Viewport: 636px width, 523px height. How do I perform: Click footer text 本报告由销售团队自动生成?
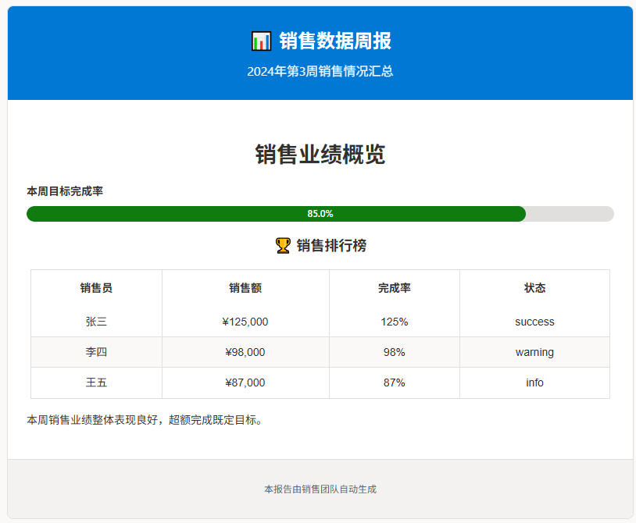coord(320,489)
